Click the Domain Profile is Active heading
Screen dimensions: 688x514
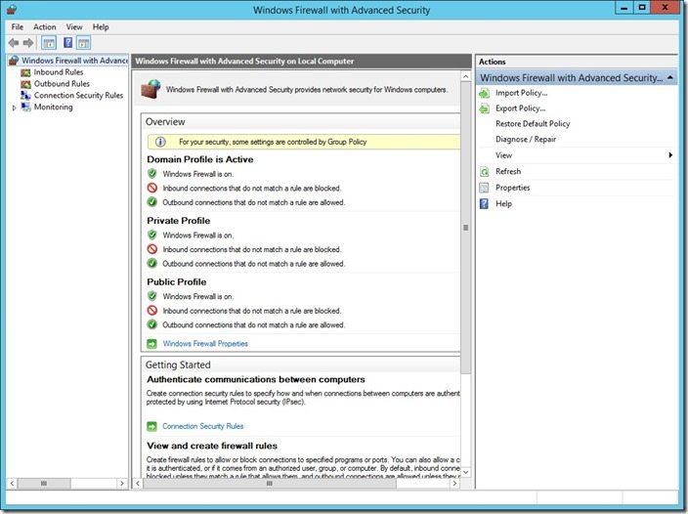point(200,159)
